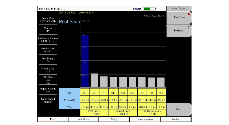Switch to the Multipath measurement
This screenshot has height=125, width=229.
pyautogui.click(x=179, y=30)
